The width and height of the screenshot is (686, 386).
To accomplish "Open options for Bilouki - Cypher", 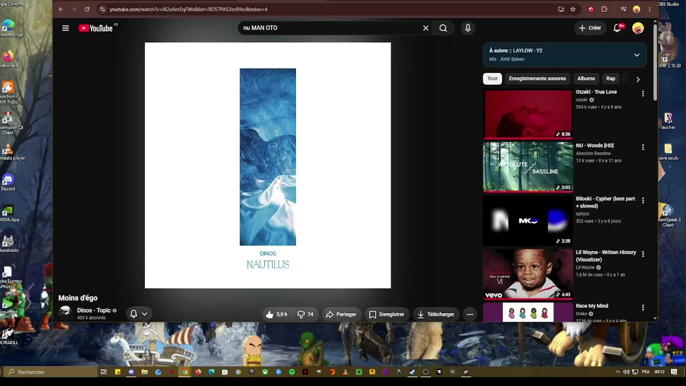I will point(643,201).
